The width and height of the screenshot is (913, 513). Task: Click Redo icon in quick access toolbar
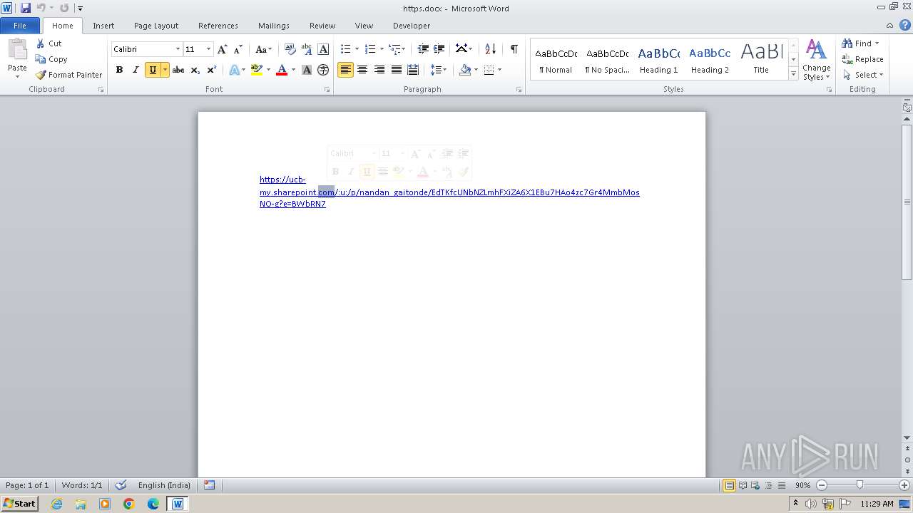click(x=64, y=8)
